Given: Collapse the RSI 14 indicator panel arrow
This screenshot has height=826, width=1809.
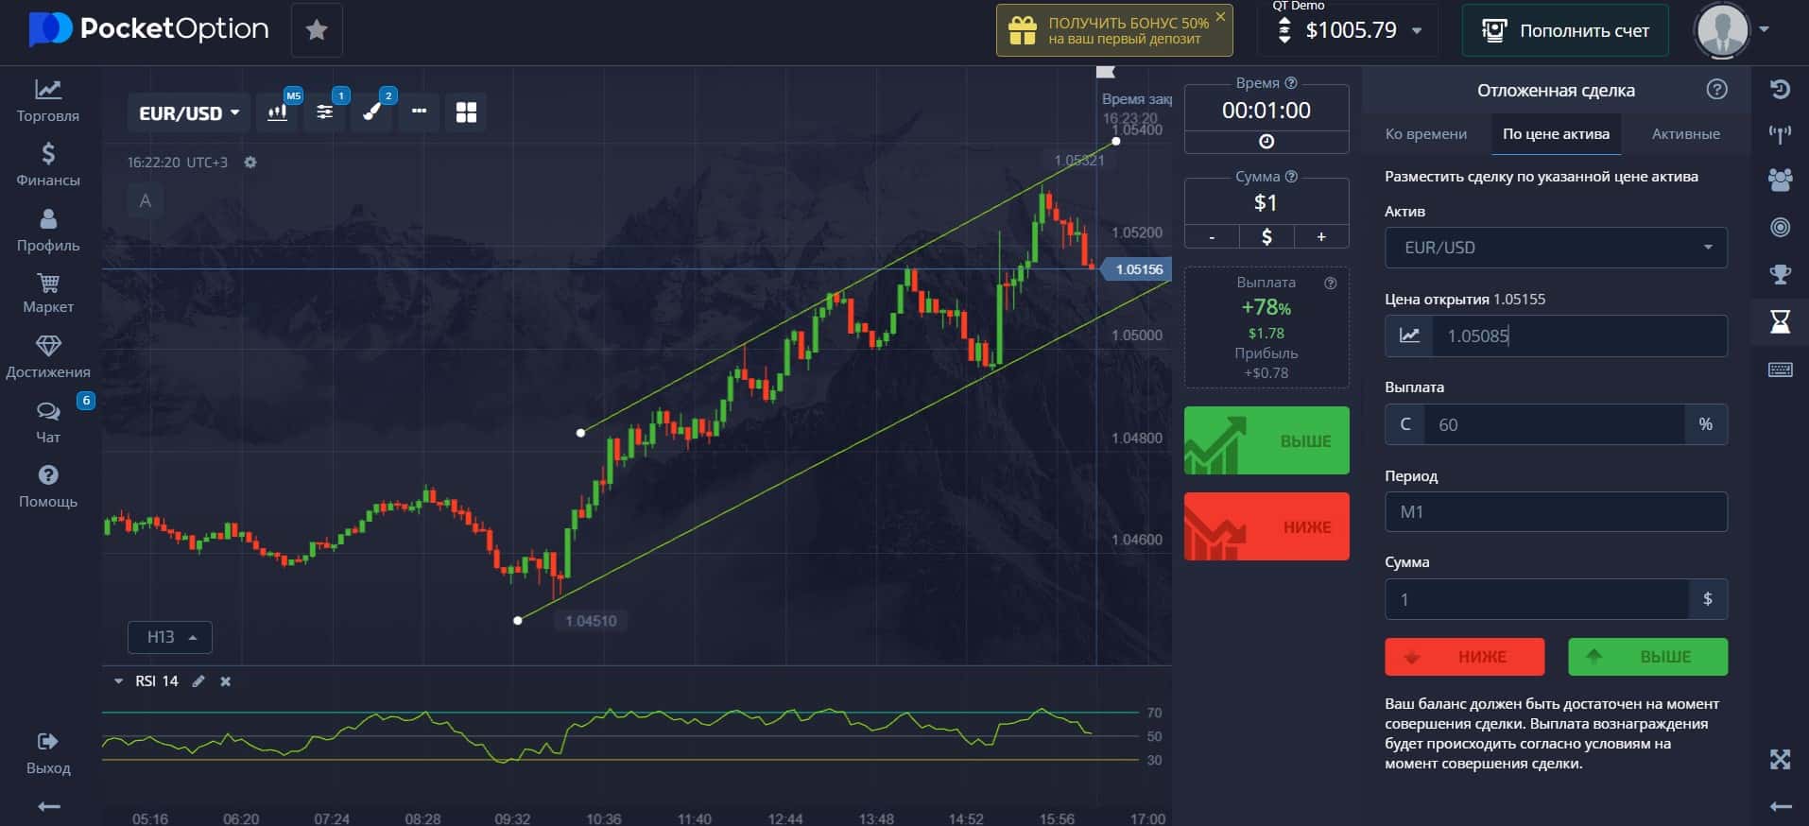Looking at the screenshot, I should tap(119, 680).
